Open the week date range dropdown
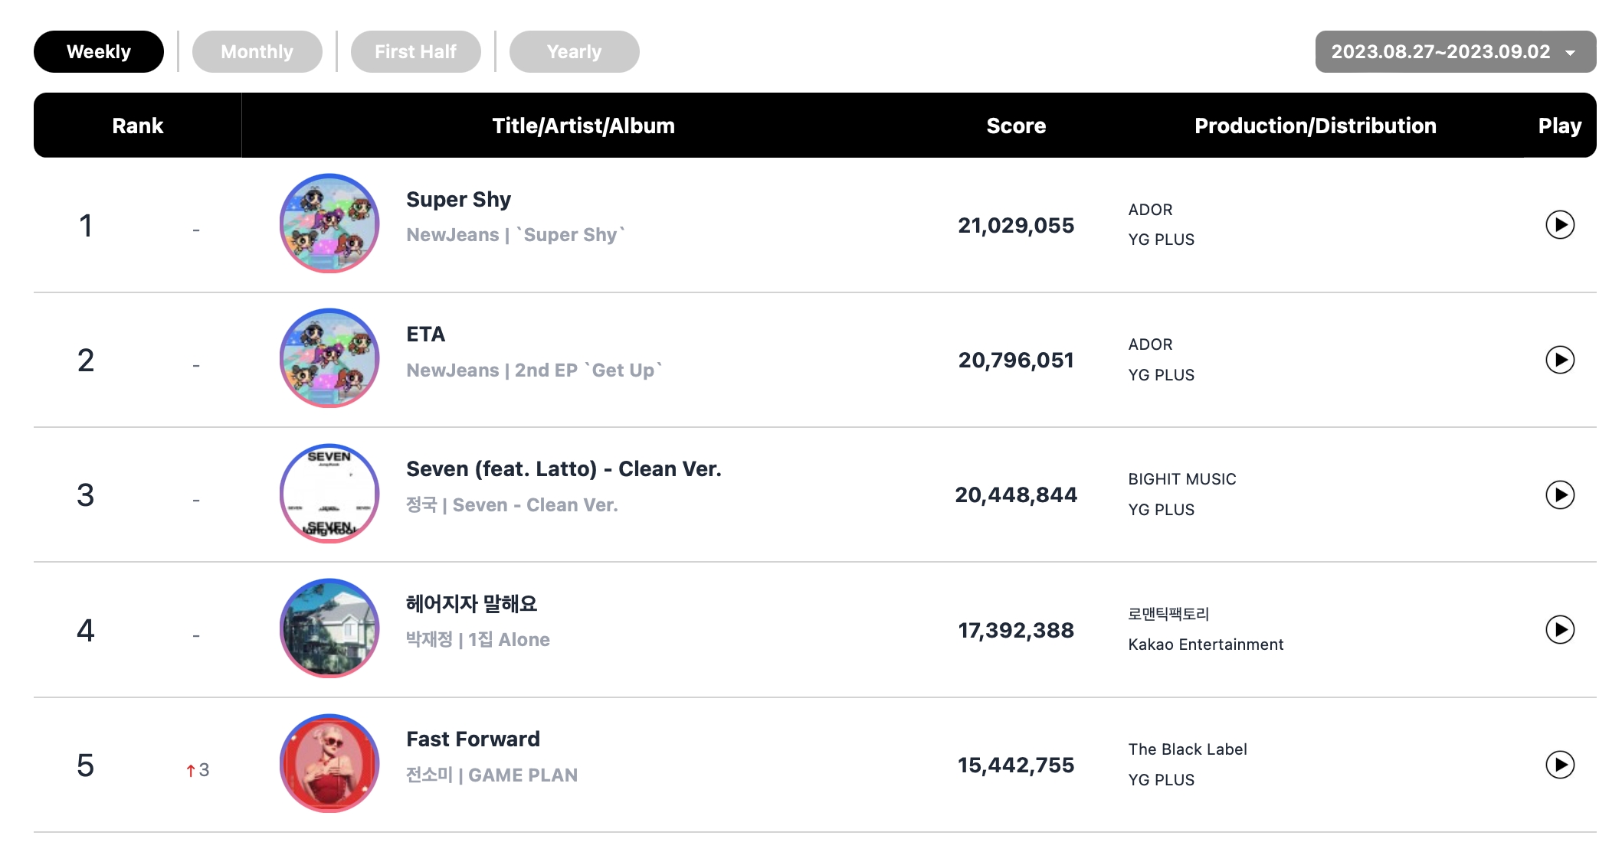This screenshot has height=842, width=1622. (x=1455, y=52)
